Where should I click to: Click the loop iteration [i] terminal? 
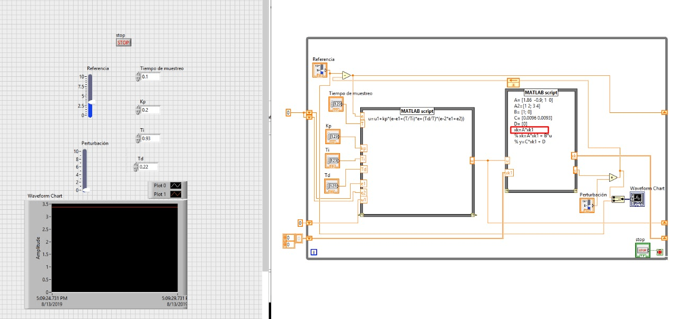313,252
